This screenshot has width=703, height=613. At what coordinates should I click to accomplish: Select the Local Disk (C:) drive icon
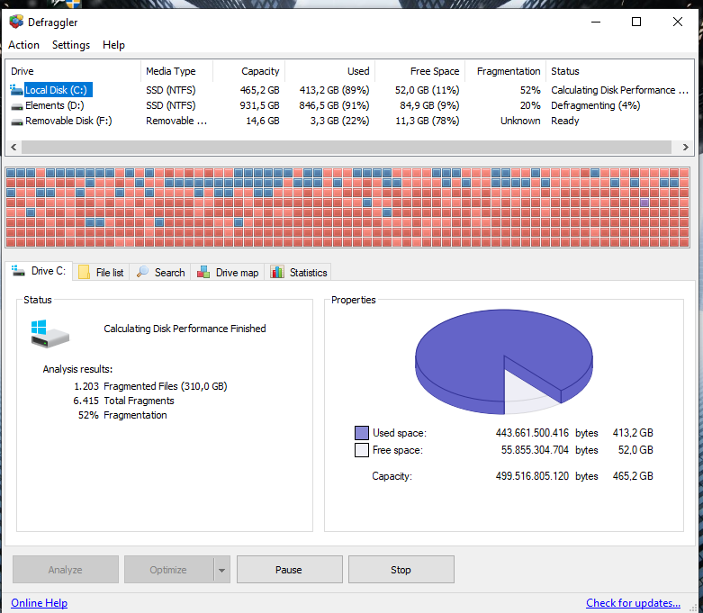click(16, 90)
